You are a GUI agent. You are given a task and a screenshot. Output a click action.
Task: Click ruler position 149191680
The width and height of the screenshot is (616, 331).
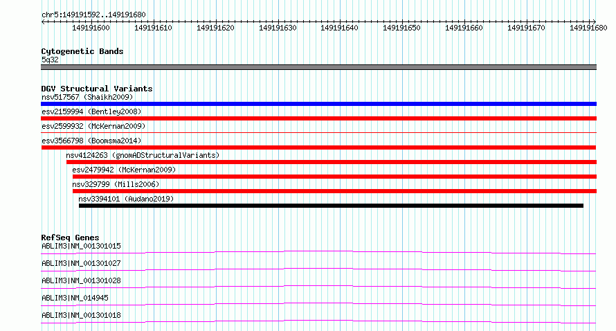(x=588, y=28)
